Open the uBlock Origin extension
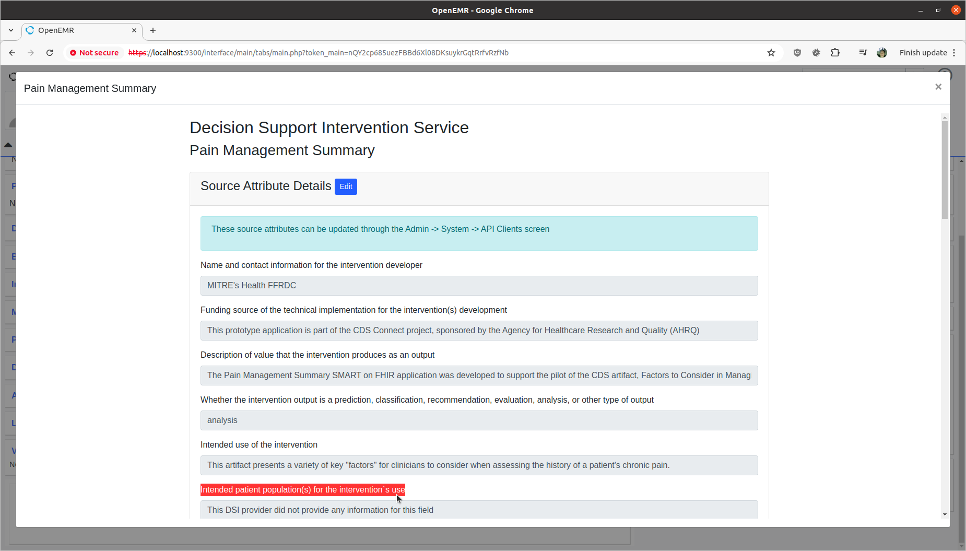 tap(797, 53)
